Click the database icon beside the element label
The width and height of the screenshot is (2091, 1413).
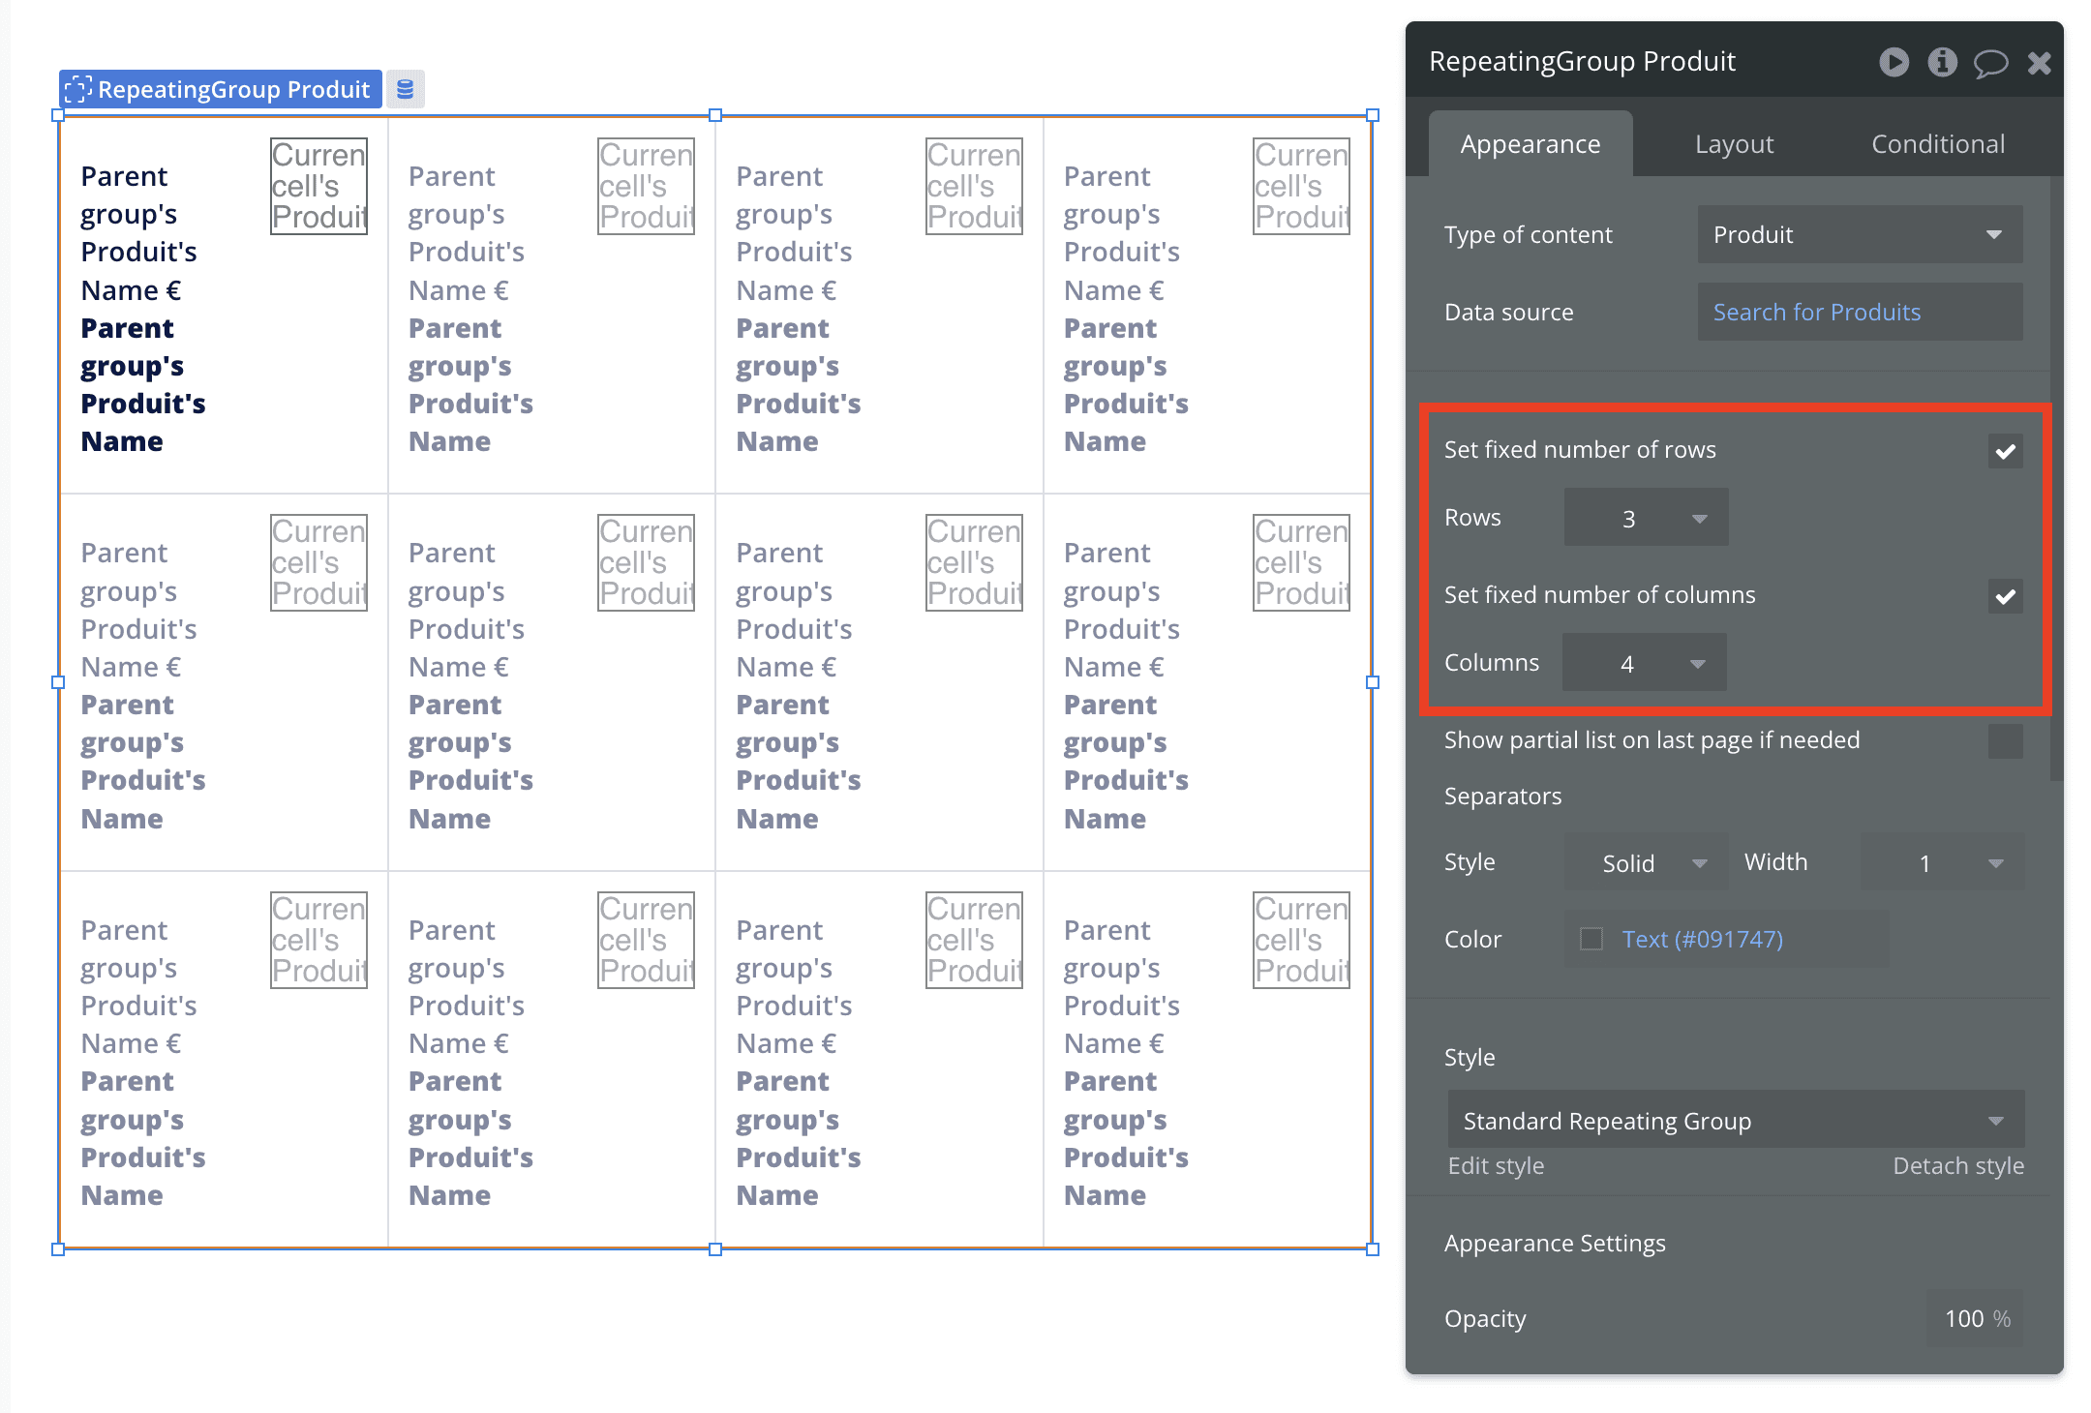405,89
